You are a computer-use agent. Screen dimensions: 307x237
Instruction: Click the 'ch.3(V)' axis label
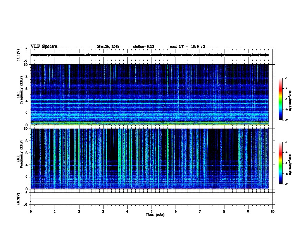pyautogui.click(x=19, y=199)
